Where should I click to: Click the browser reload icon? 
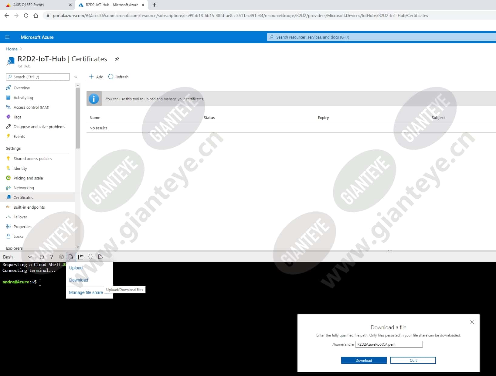(26, 15)
